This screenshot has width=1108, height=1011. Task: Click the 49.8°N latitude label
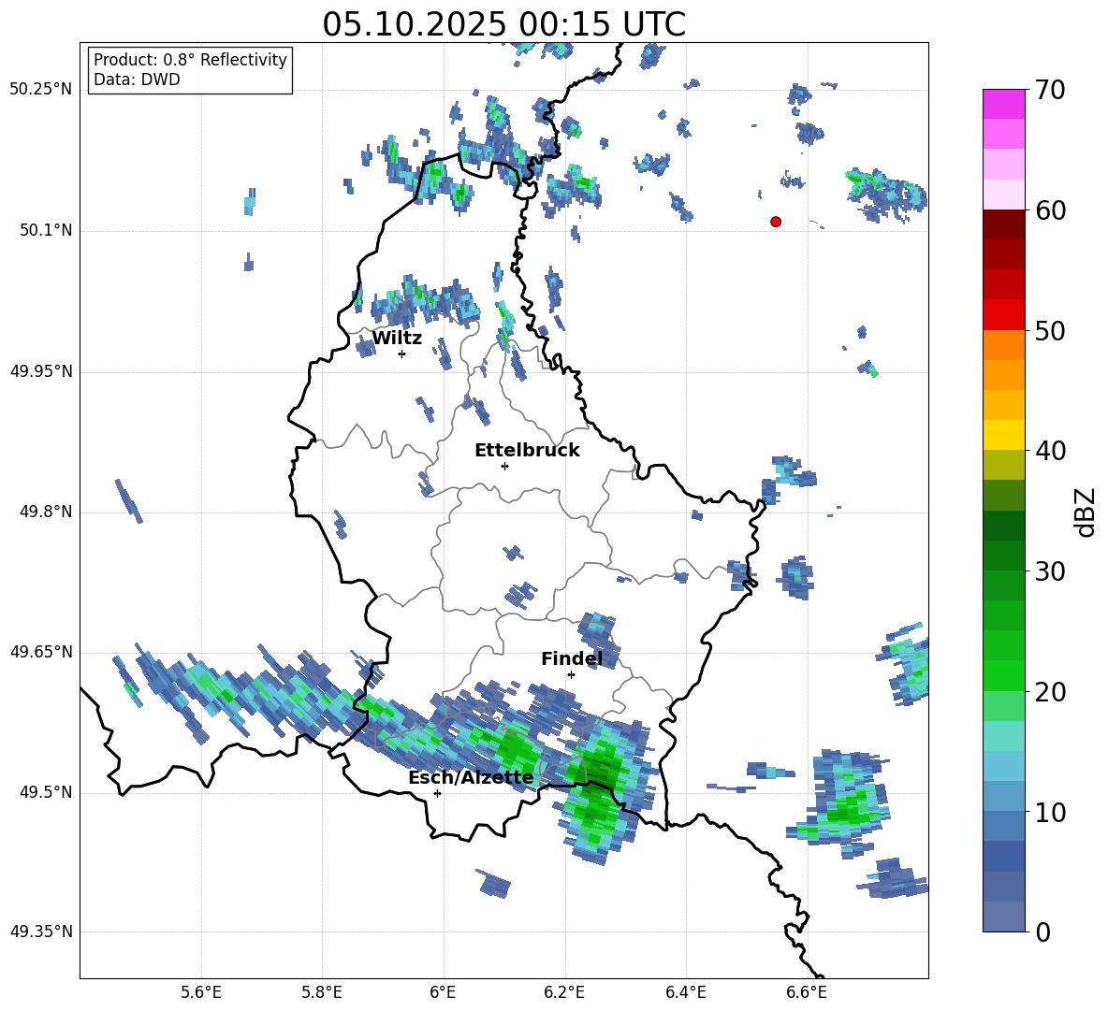(46, 512)
